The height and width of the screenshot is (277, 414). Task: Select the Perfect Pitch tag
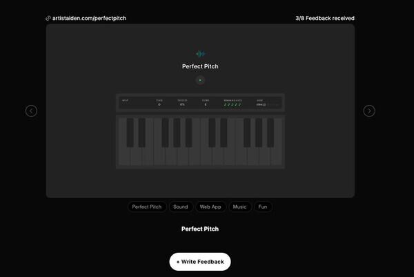pos(147,207)
